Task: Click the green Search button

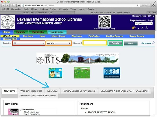Action: 115,43
